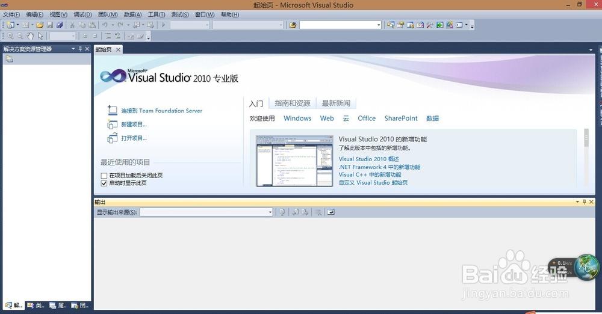602x314 pixels.
Task: Open the document tab list dropdown arrow
Action: 591,50
